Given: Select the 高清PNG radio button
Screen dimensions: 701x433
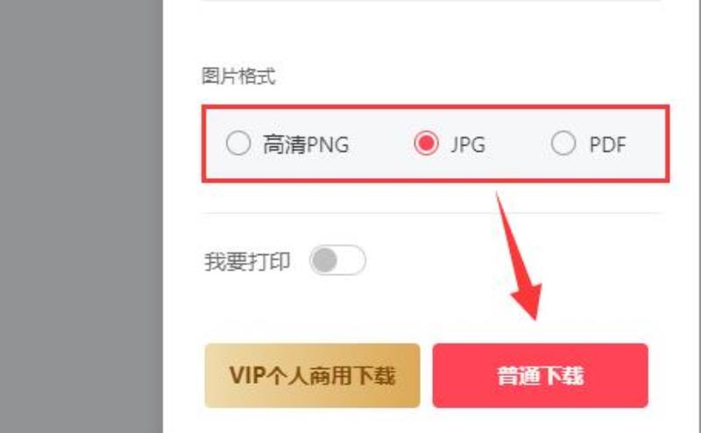Looking at the screenshot, I should (238, 143).
